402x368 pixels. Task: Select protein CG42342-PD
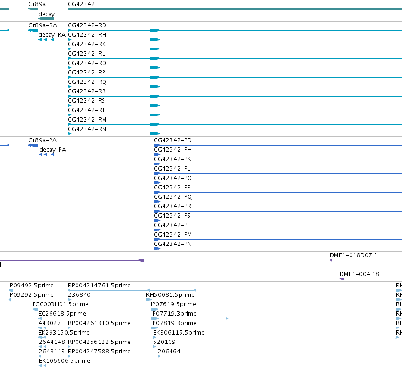click(x=173, y=140)
